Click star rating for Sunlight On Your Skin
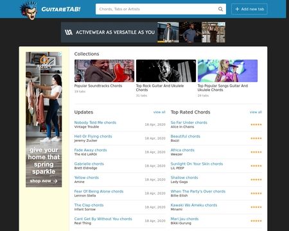The height and width of the screenshot is (231, 289). click(256, 166)
